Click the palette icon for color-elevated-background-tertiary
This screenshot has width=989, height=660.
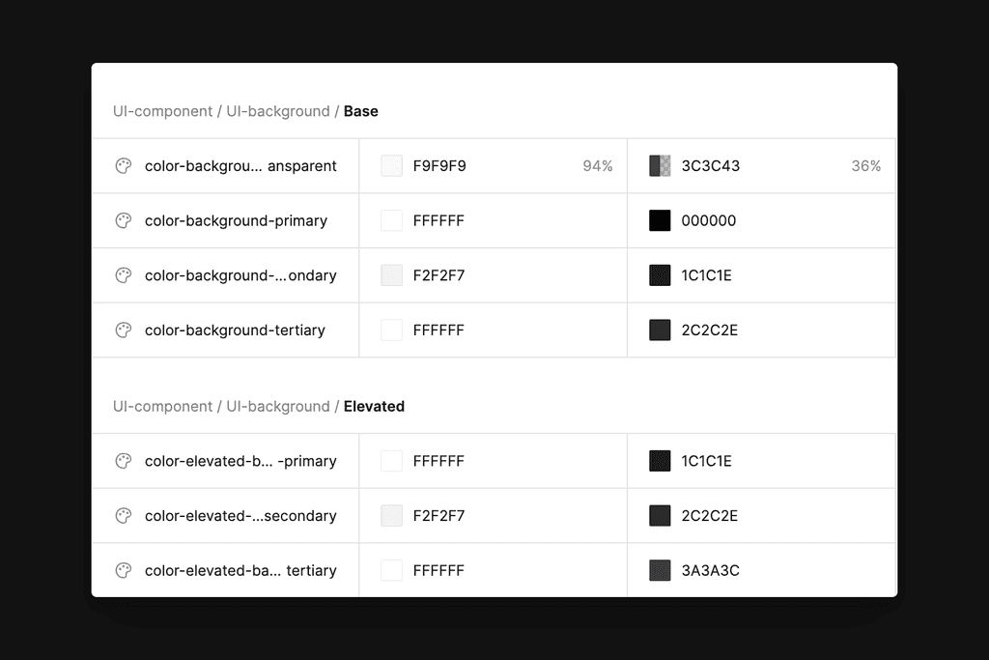click(x=123, y=570)
